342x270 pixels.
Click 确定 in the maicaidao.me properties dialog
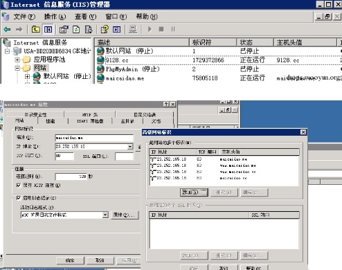70,260
